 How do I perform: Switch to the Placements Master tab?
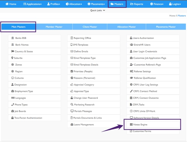pos(166,27)
